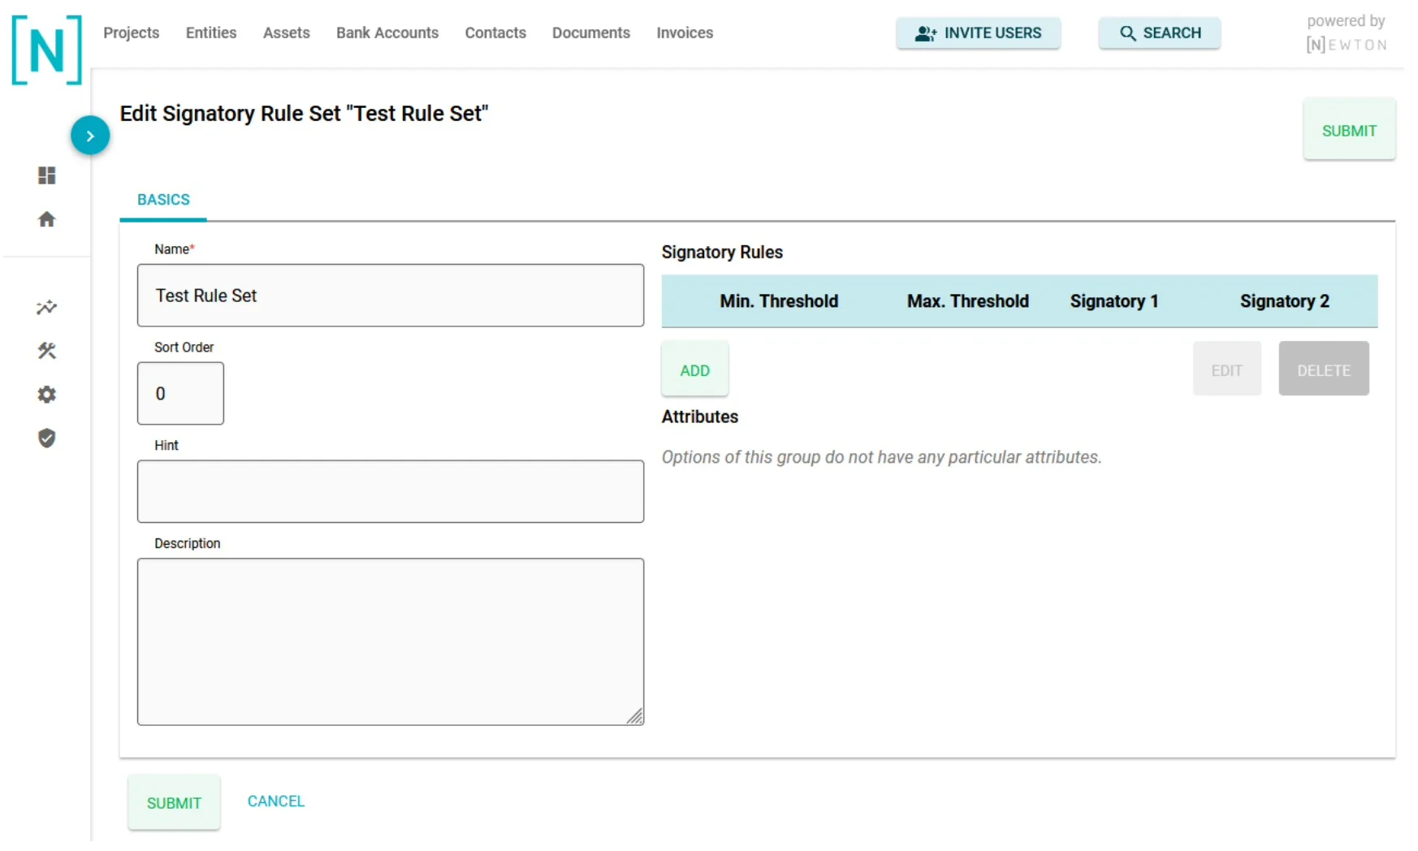Focus the Sort Order field

point(180,393)
